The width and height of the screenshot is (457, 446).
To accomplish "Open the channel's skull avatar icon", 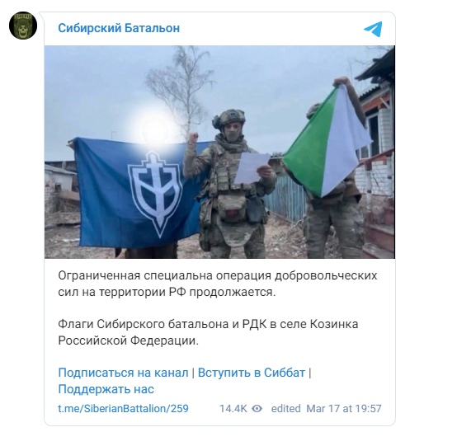I will [x=23, y=26].
